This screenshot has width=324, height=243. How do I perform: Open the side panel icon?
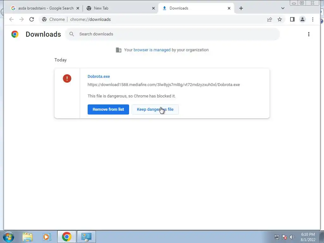tap(292, 19)
